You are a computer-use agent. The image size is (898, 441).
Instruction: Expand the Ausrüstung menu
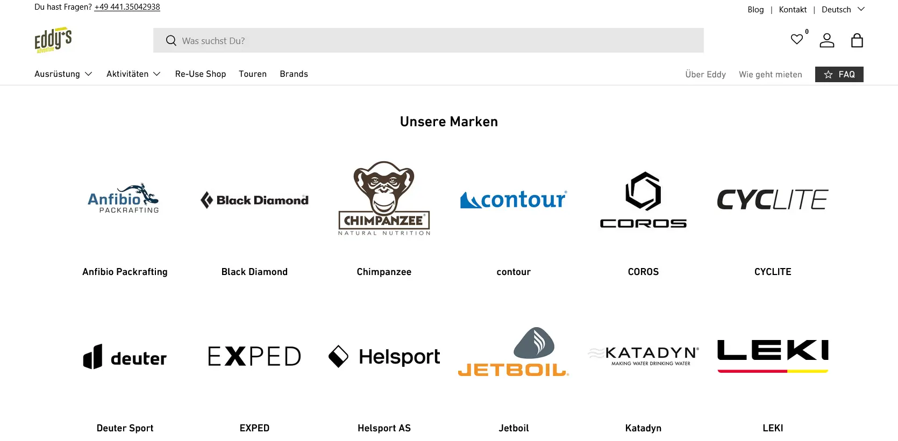coord(63,74)
